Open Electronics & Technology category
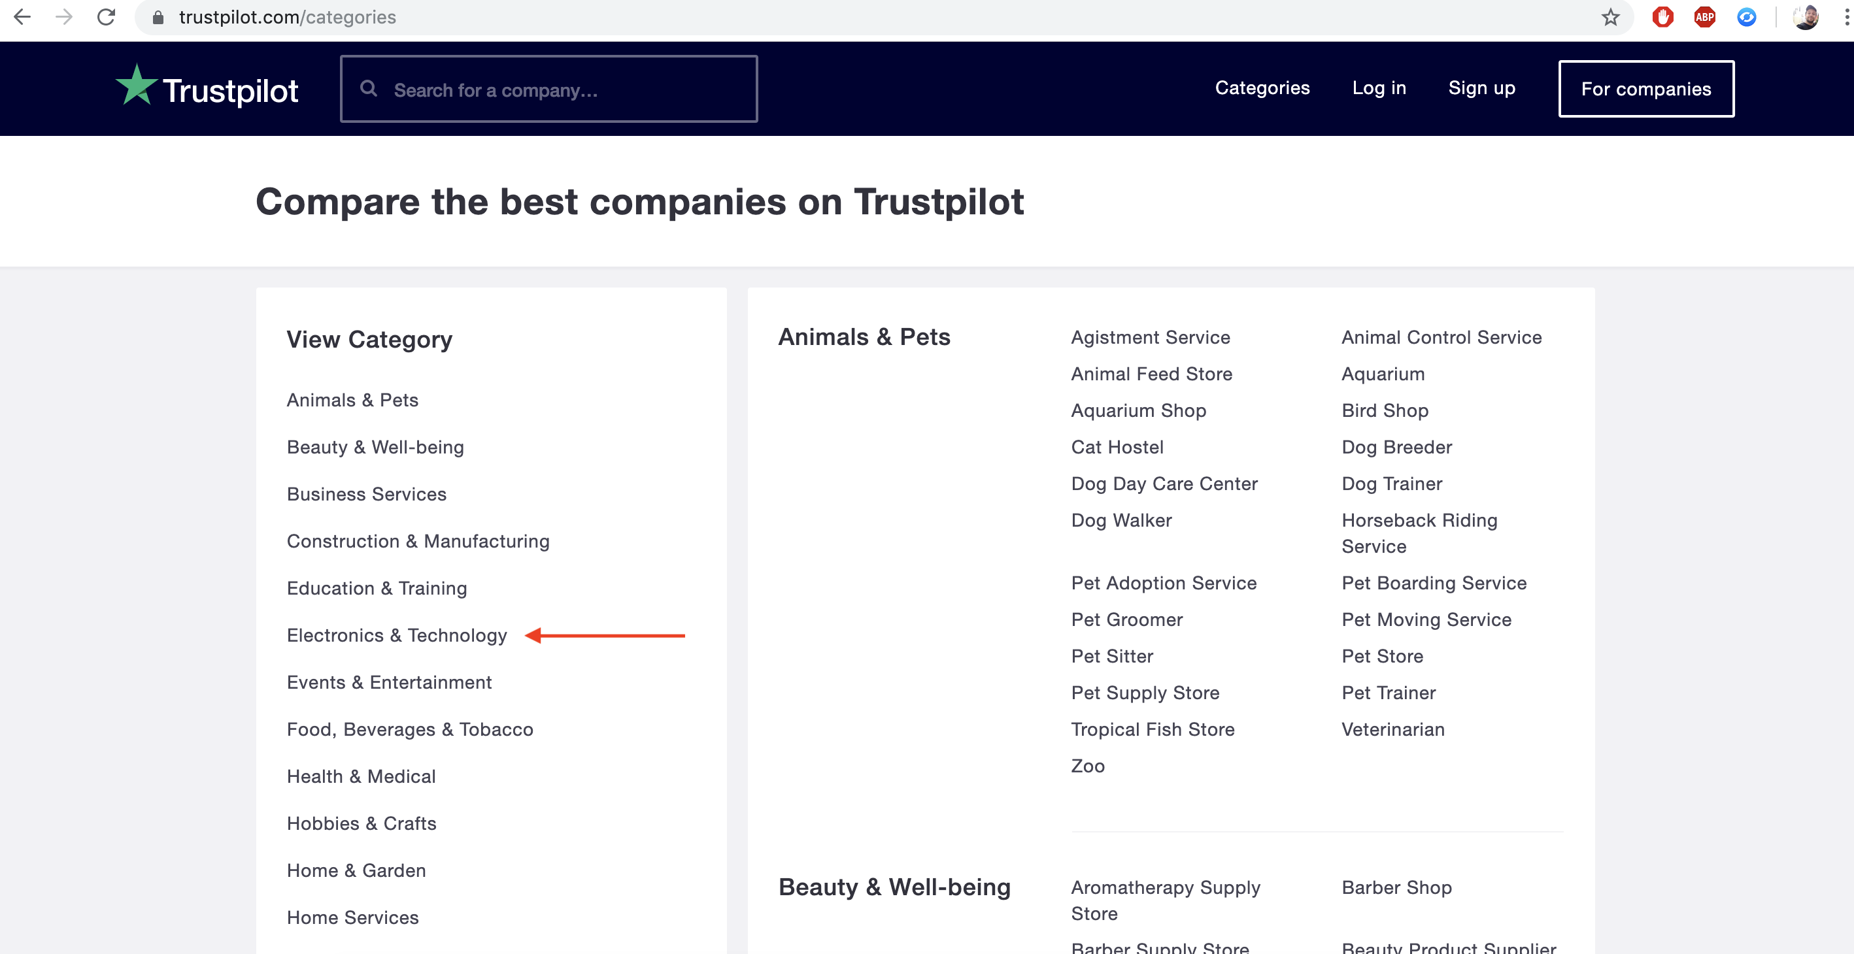Image resolution: width=1854 pixels, height=954 pixels. pyautogui.click(x=397, y=635)
